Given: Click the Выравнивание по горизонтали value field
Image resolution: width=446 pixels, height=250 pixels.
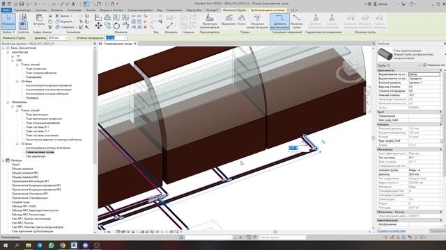Looking at the screenshot, I should [424, 74].
